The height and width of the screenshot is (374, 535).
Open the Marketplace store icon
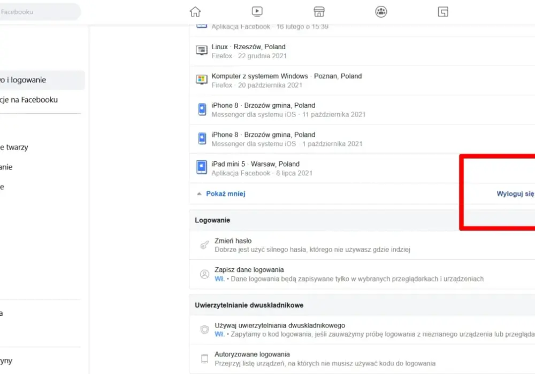click(x=319, y=12)
